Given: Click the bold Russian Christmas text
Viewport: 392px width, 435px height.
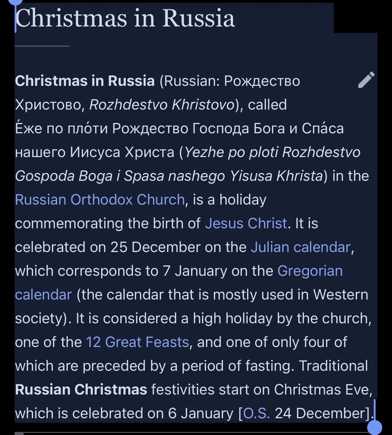Looking at the screenshot, I should pos(81,390).
